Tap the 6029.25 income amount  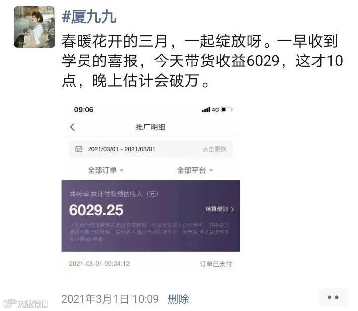tap(96, 210)
